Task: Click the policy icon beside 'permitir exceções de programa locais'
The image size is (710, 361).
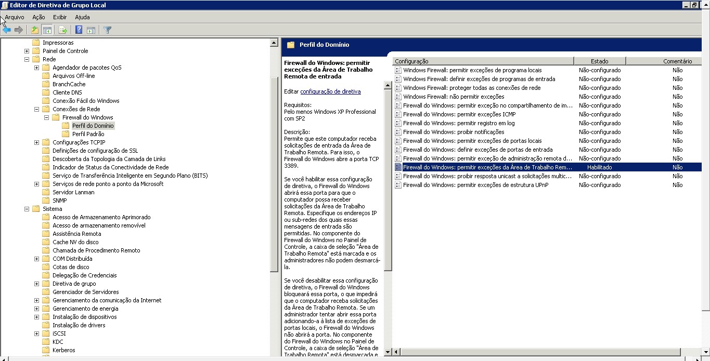Action: pos(398,70)
